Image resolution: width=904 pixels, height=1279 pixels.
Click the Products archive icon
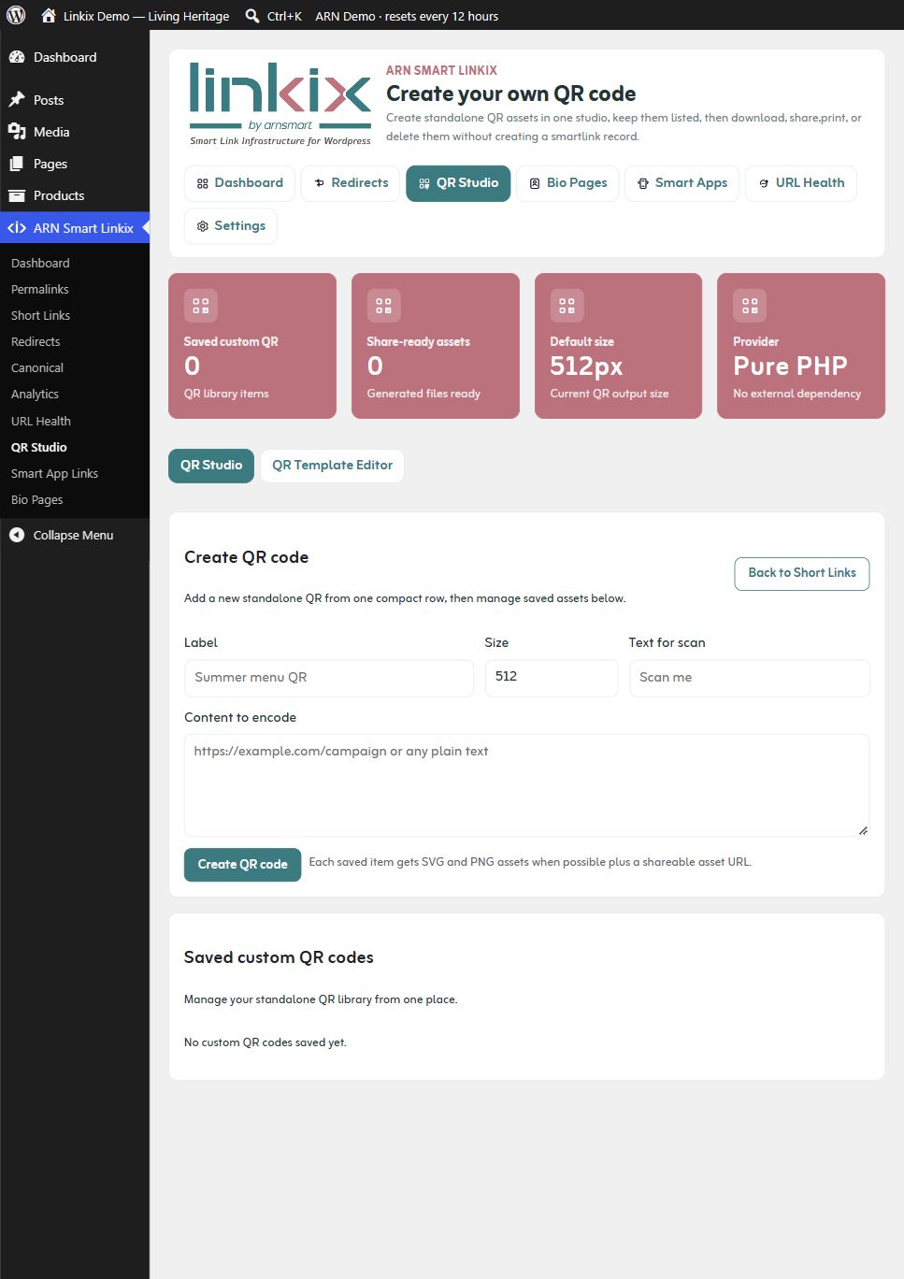coord(17,195)
